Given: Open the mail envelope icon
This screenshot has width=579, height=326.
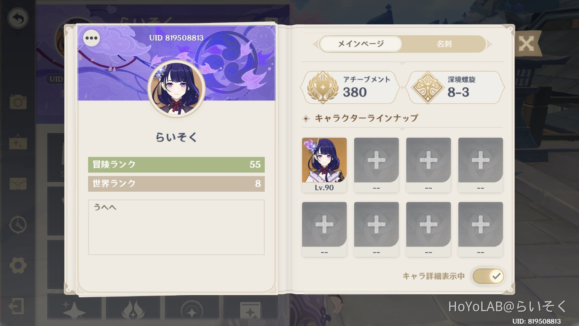Looking at the screenshot, I should point(18,184).
